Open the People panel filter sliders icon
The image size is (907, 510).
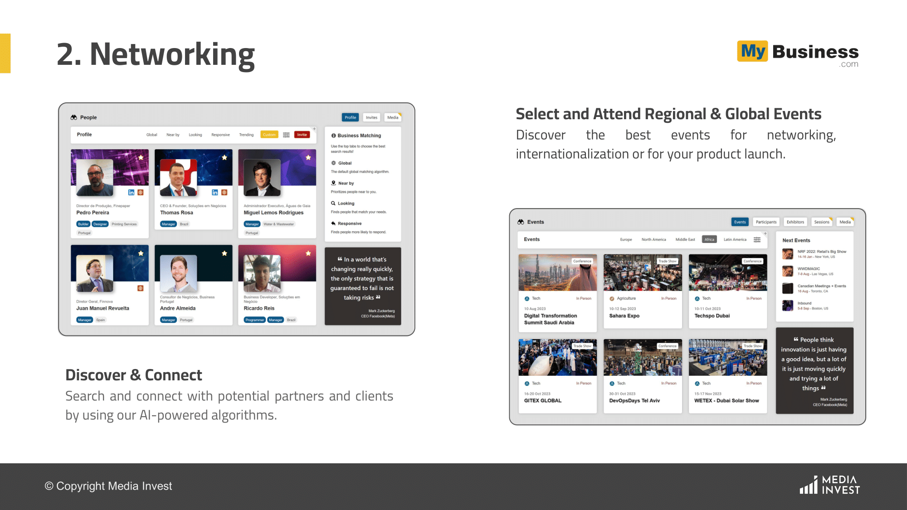tap(286, 135)
